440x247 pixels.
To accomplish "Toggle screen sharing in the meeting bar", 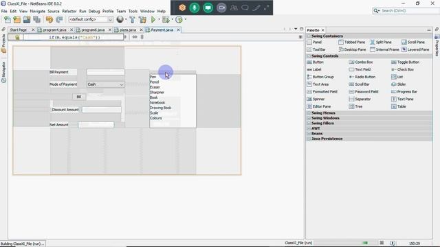I will [x=208, y=8].
